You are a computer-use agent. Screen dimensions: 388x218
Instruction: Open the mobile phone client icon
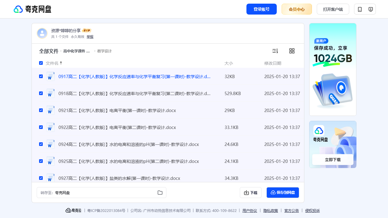pyautogui.click(x=360, y=9)
